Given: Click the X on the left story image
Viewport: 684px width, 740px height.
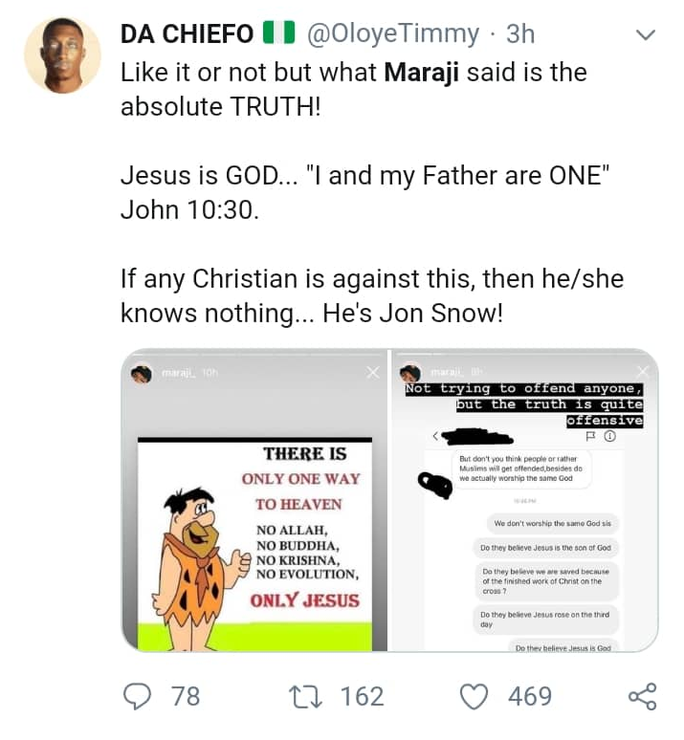Looking at the screenshot, I should pos(372,372).
